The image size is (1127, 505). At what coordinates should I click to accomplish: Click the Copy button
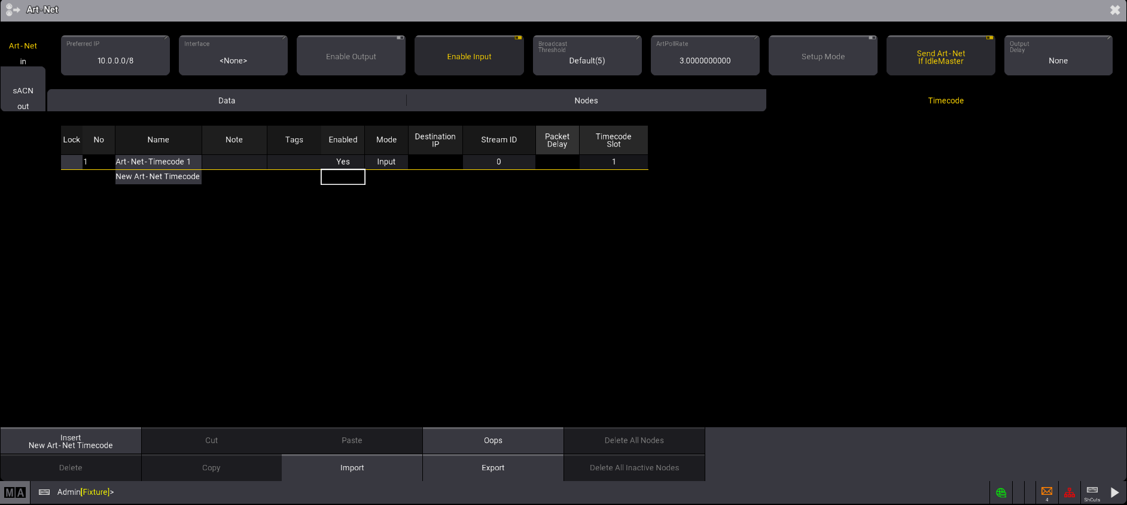pyautogui.click(x=211, y=468)
